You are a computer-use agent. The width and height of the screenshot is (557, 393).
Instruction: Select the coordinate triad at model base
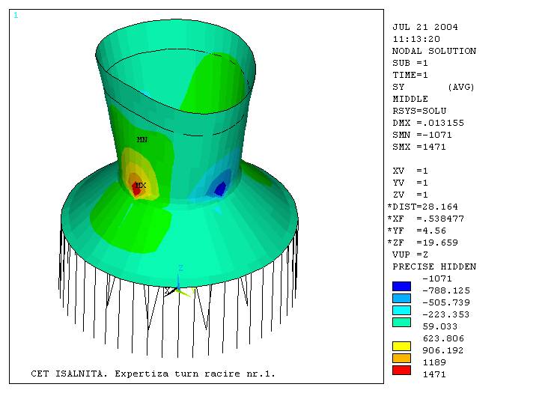pyautogui.click(x=178, y=284)
